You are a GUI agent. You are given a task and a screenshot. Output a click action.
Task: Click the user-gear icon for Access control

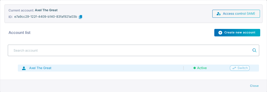coord(219,14)
